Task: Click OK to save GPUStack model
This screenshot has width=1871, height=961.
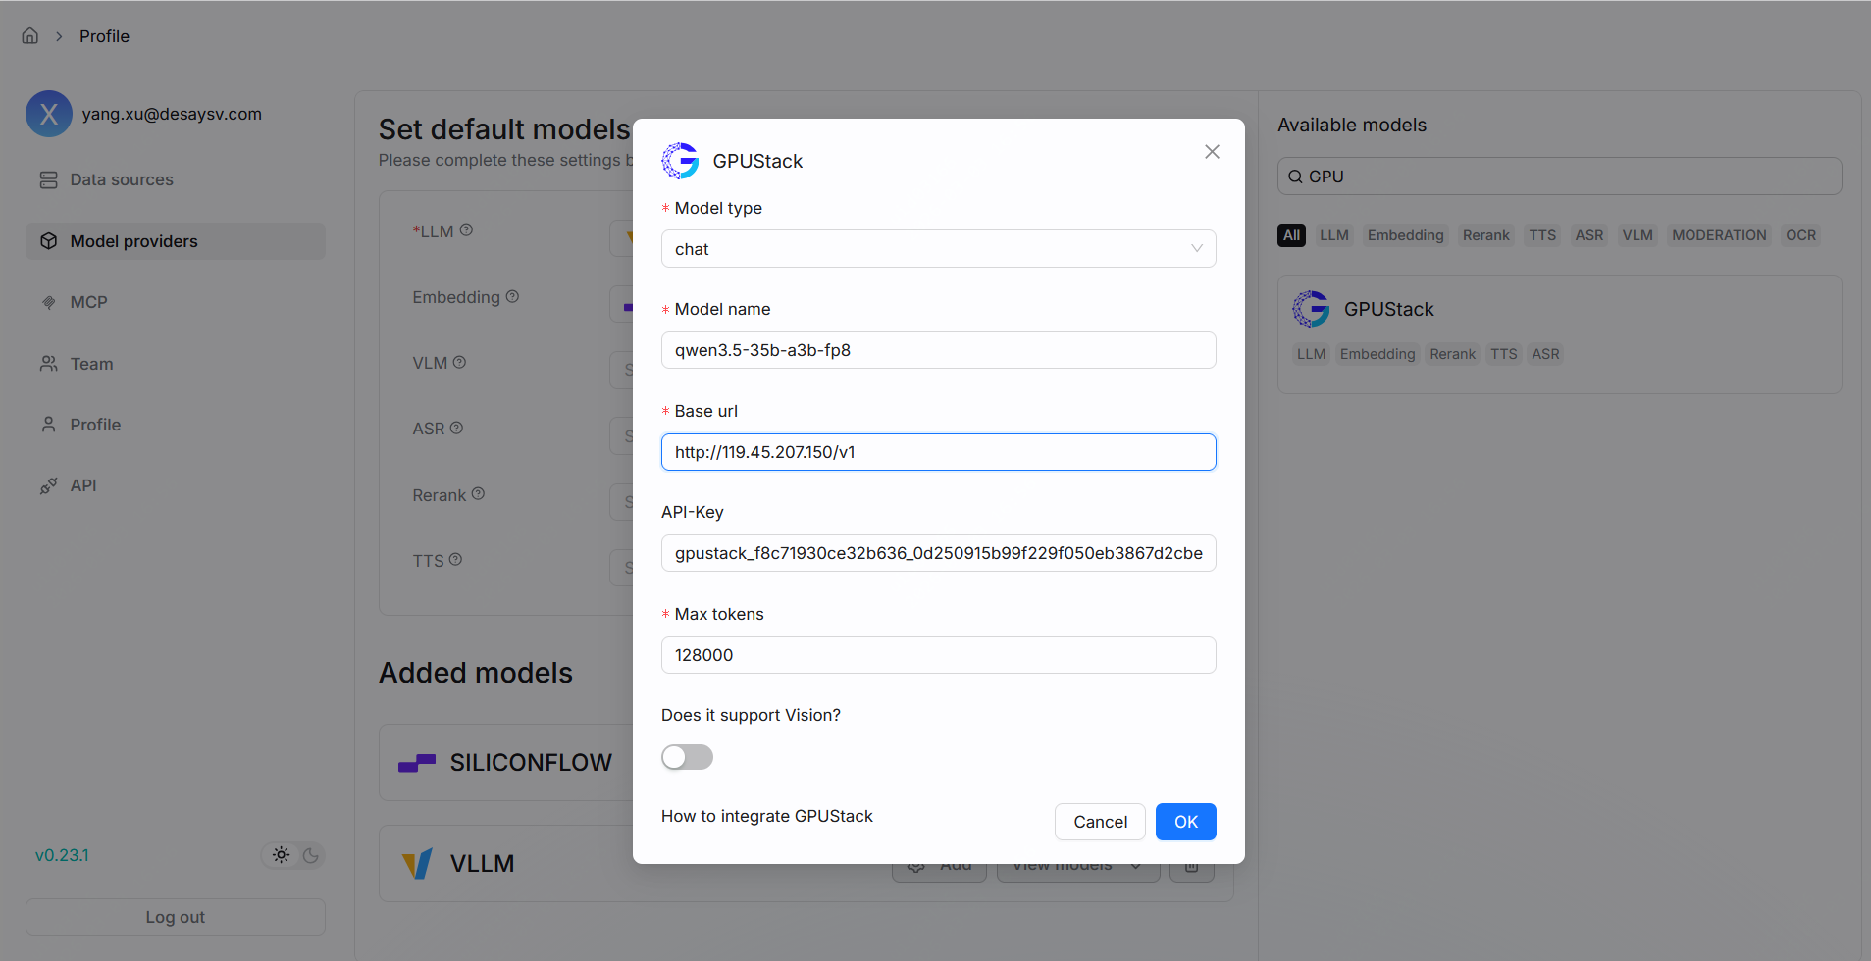Action: click(1186, 822)
